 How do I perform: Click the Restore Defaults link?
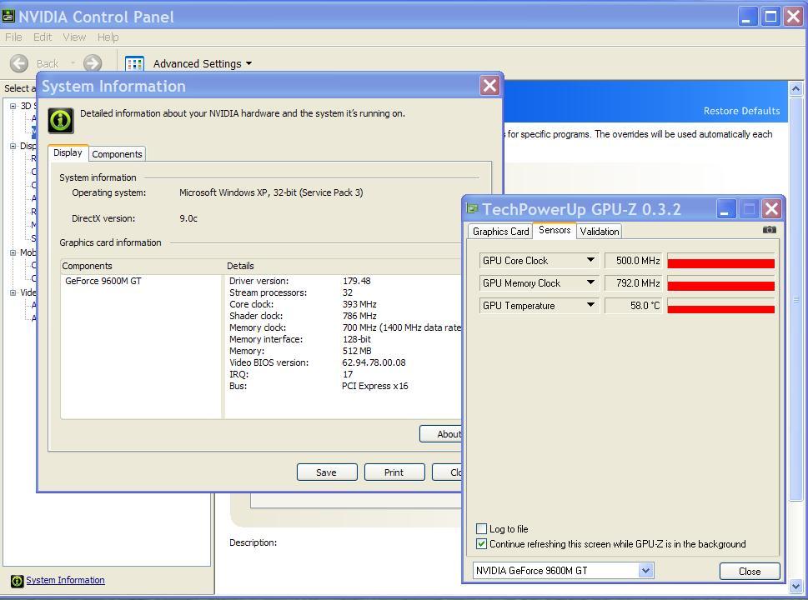click(741, 111)
